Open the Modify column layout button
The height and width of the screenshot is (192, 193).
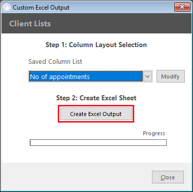pyautogui.click(x=171, y=76)
